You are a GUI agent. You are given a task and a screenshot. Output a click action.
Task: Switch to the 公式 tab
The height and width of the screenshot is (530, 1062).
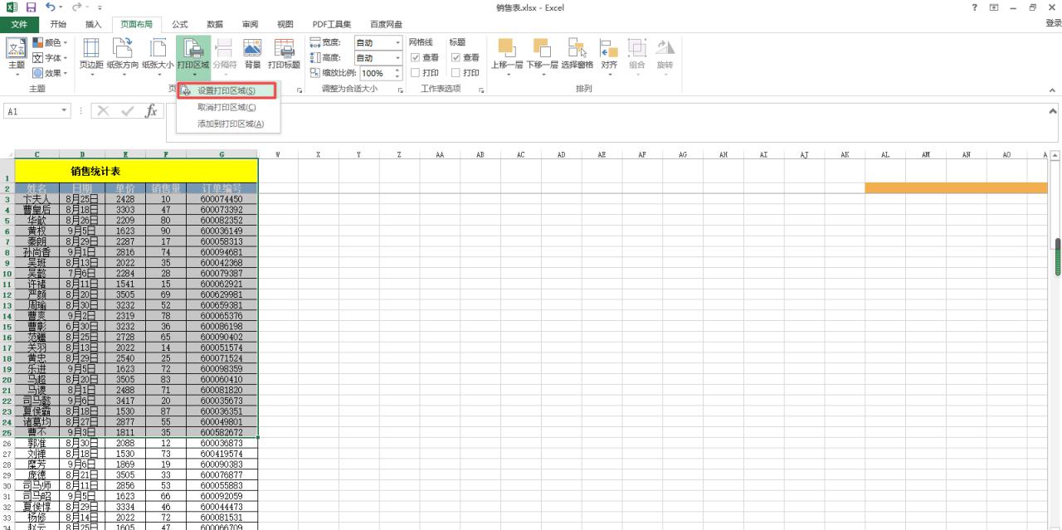tap(179, 24)
